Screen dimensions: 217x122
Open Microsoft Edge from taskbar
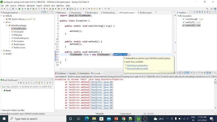coord(87,119)
